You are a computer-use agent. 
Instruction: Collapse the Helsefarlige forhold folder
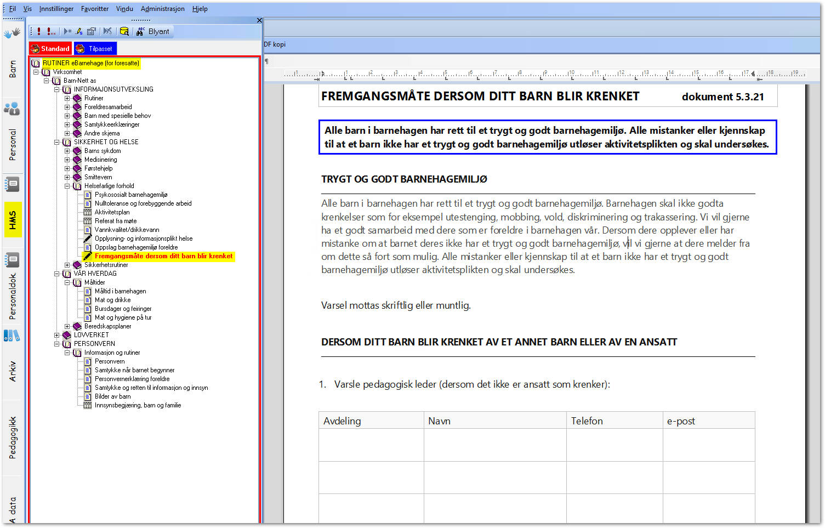tap(67, 186)
